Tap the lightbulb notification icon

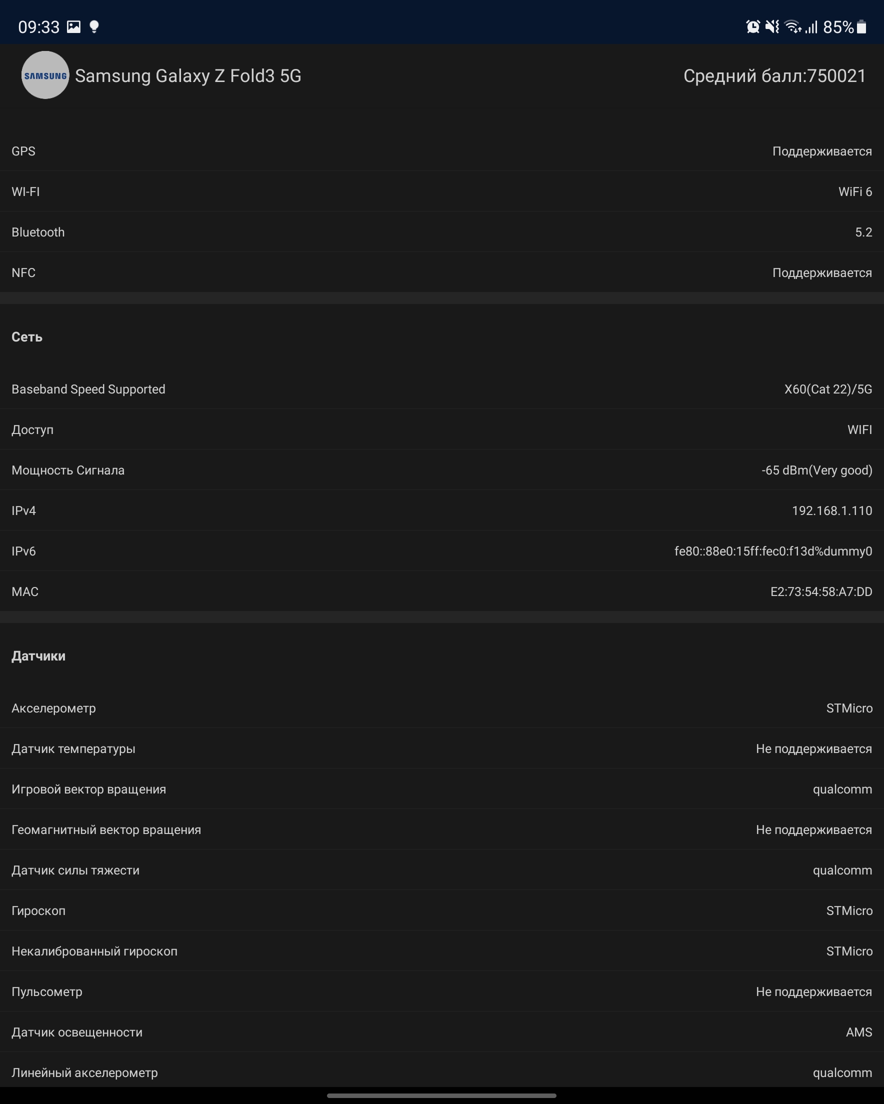[x=93, y=26]
